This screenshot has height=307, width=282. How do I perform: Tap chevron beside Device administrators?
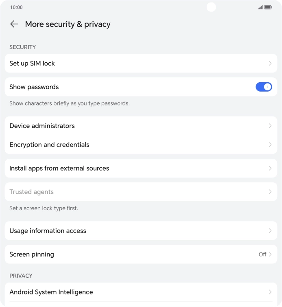pos(270,126)
